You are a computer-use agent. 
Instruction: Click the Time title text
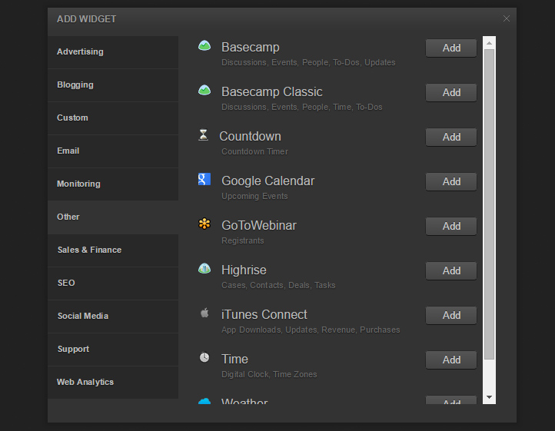pyautogui.click(x=234, y=360)
